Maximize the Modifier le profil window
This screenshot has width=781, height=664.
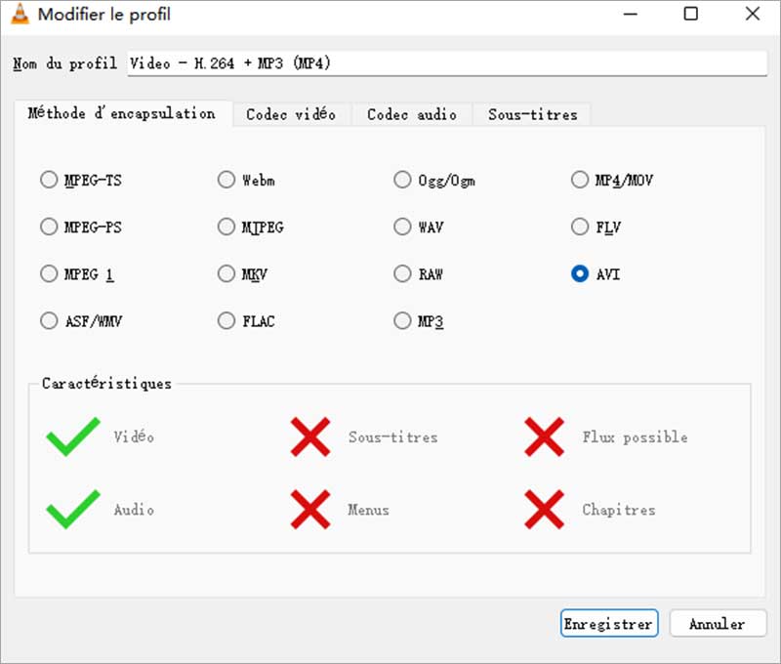point(690,15)
